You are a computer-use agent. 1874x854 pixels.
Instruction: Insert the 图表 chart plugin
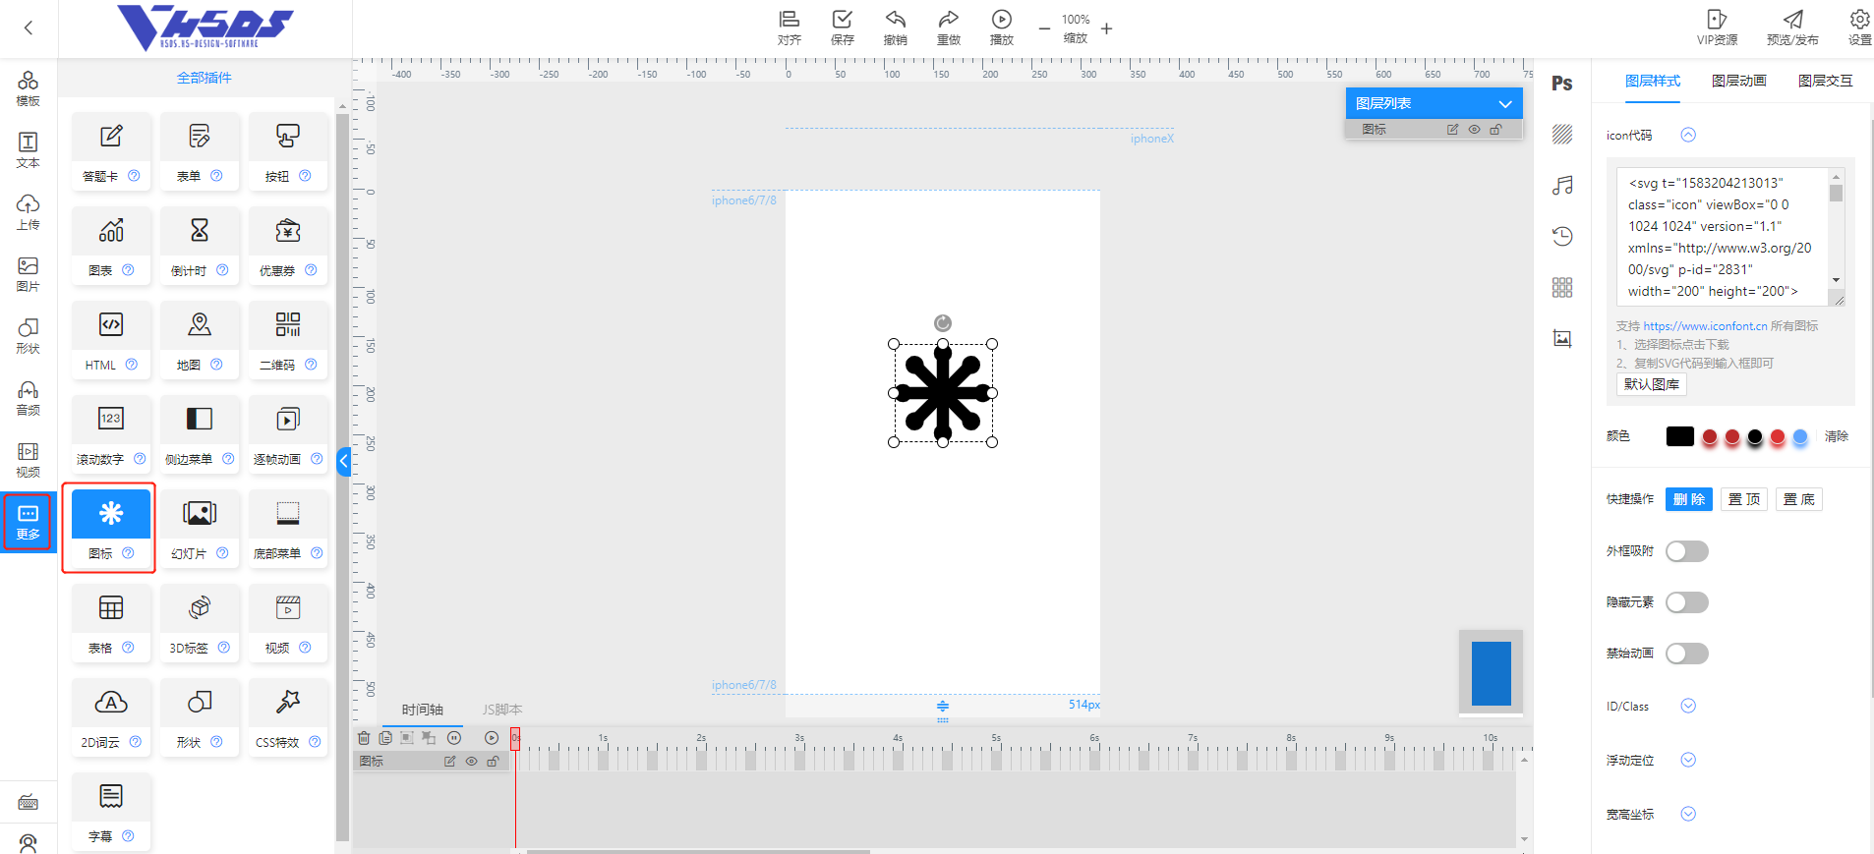tap(111, 245)
